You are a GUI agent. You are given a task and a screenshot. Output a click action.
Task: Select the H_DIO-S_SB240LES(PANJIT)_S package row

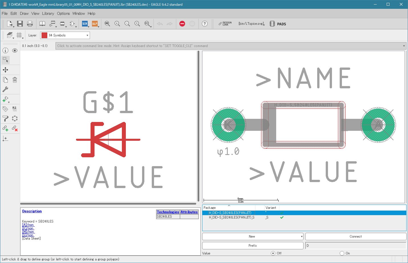(x=231, y=217)
